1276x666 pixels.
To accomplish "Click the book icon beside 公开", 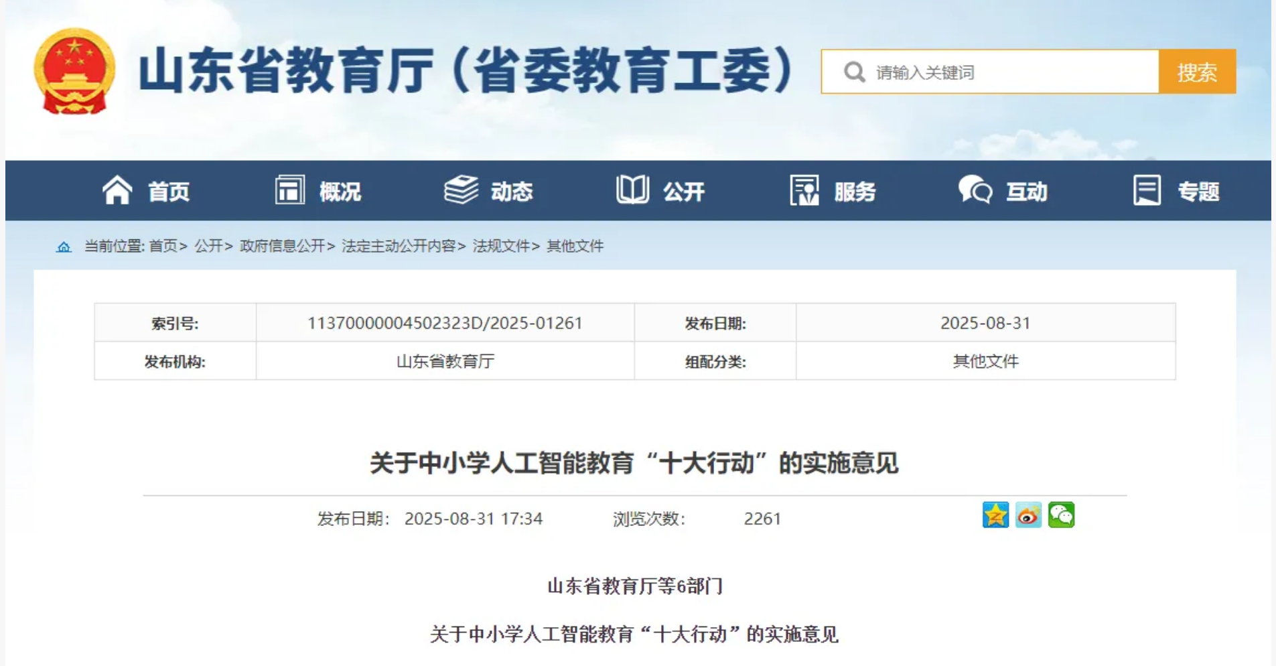I will coord(632,190).
